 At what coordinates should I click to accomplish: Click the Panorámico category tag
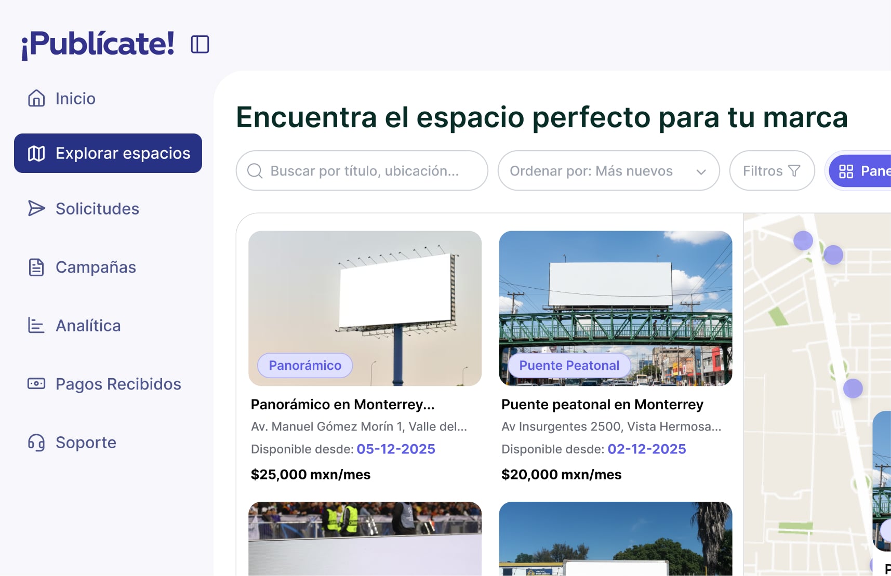click(305, 365)
